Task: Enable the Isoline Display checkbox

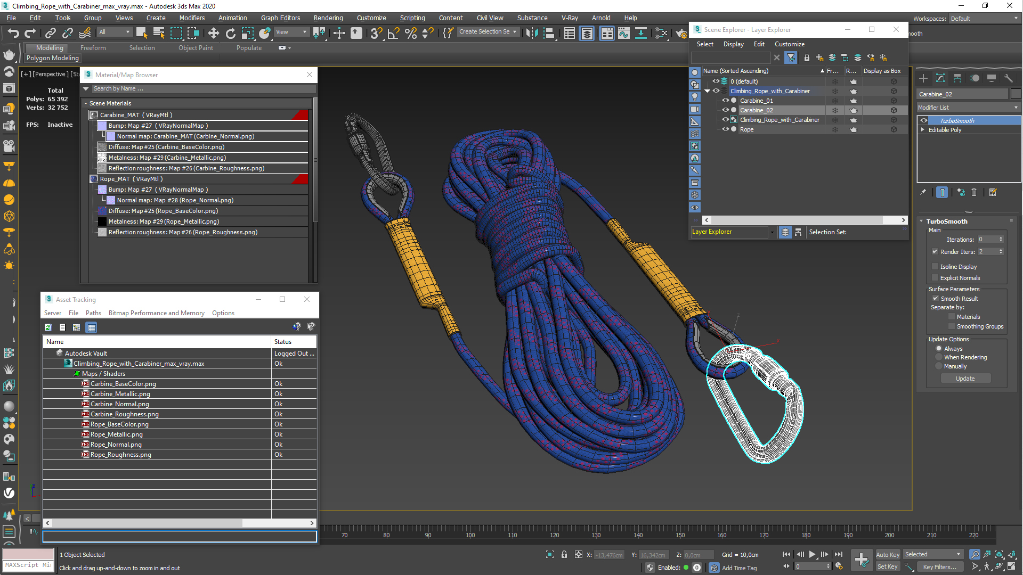Action: coord(935,267)
